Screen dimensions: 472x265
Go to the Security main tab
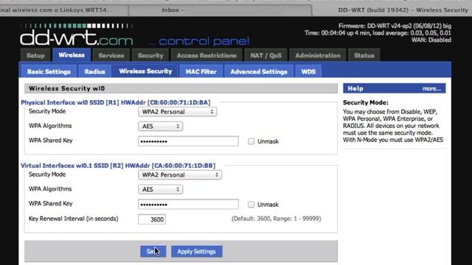(150, 55)
